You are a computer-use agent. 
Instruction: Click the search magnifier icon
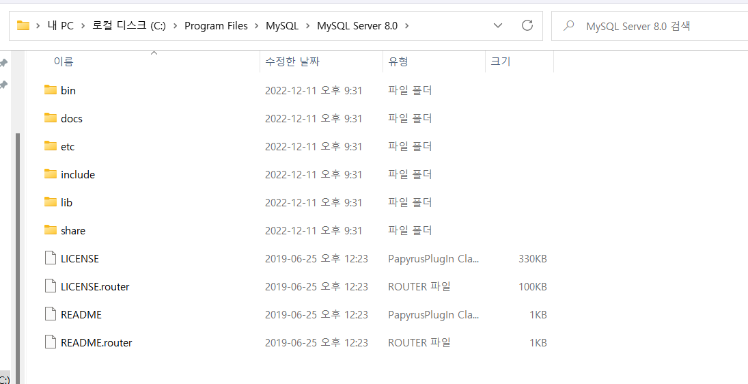[x=568, y=26]
